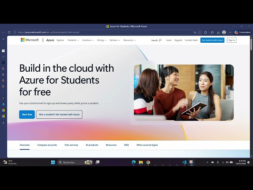Click the Sign in button

(232, 40)
